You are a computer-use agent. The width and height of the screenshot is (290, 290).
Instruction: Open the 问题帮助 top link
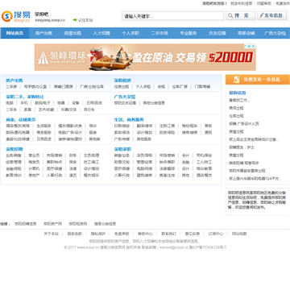tap(264, 3)
